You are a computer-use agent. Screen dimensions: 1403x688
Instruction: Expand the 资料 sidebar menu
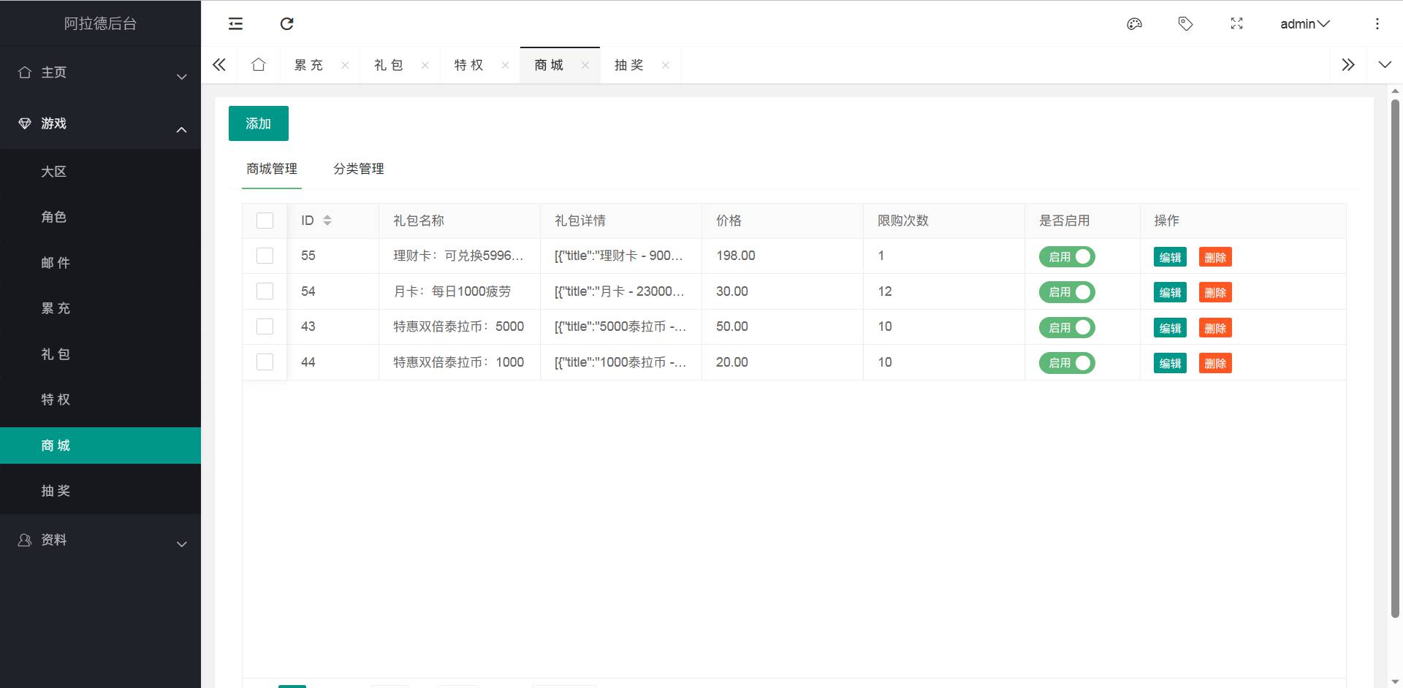(101, 540)
